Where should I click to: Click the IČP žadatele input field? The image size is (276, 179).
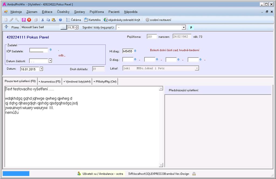coord(39,50)
